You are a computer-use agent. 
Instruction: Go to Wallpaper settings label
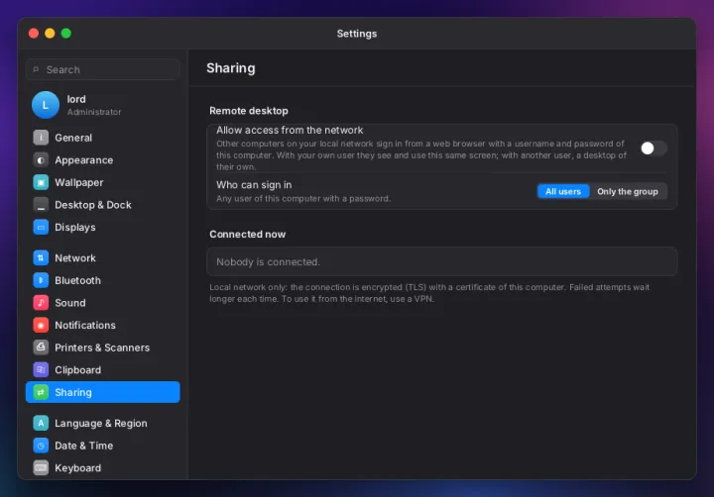pyautogui.click(x=78, y=182)
